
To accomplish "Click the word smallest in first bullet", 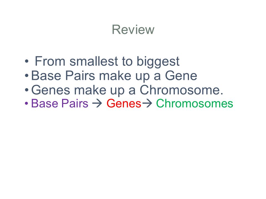I will pos(94,61).
